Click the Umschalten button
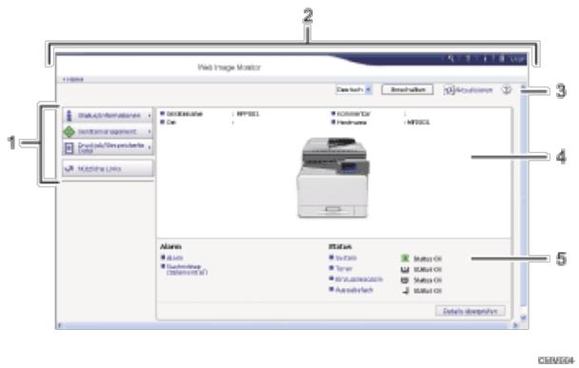Image resolution: width=579 pixels, height=368 pixels. tap(407, 89)
